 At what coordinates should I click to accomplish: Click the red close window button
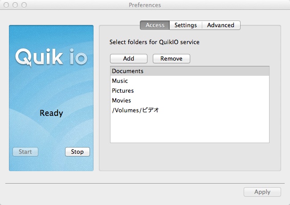6,5
